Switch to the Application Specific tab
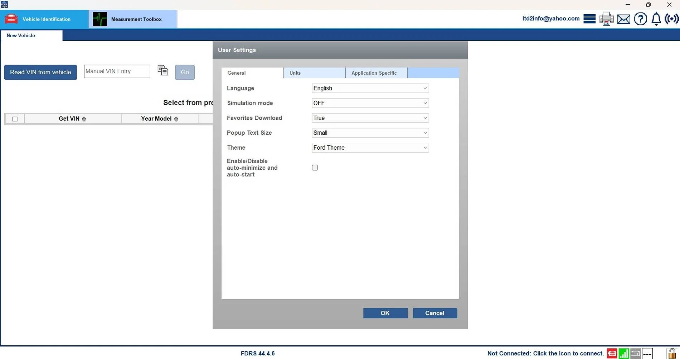 coord(376,73)
